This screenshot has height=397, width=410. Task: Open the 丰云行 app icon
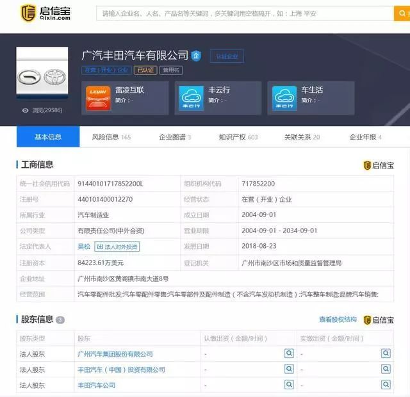coord(191,98)
